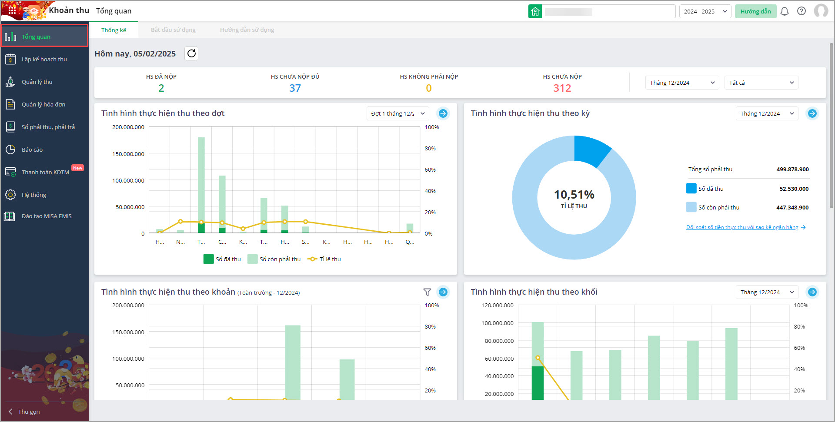Expand the school year 2024 - 2025 dropdown

[x=705, y=11]
